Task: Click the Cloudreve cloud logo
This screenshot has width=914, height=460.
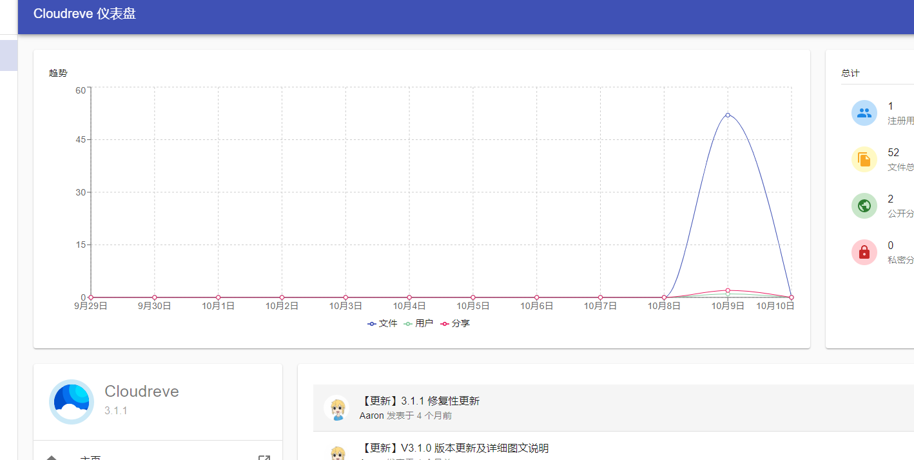Action: click(72, 401)
